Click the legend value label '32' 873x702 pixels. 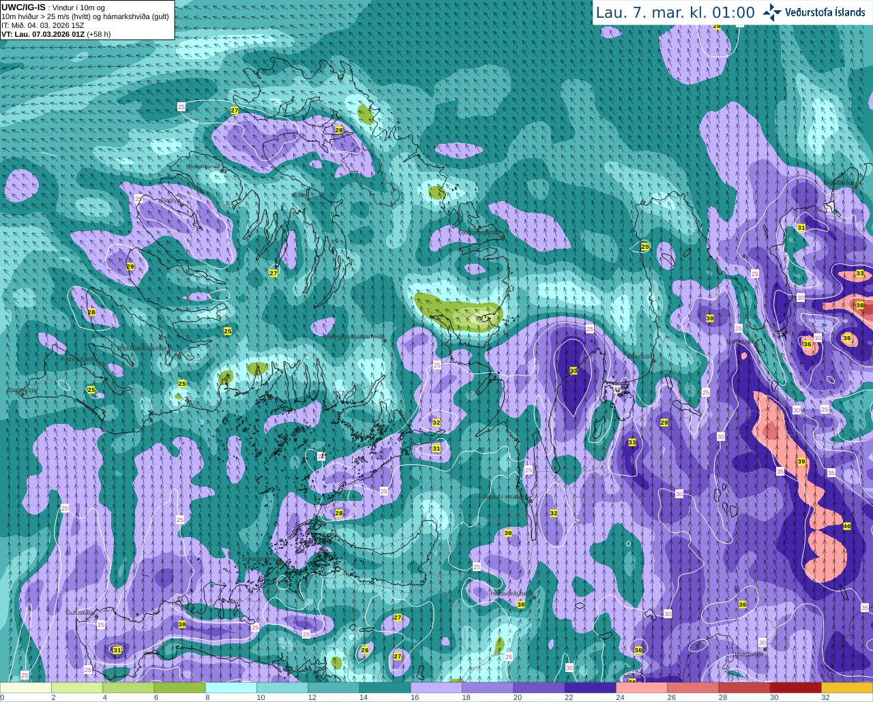[825, 697]
